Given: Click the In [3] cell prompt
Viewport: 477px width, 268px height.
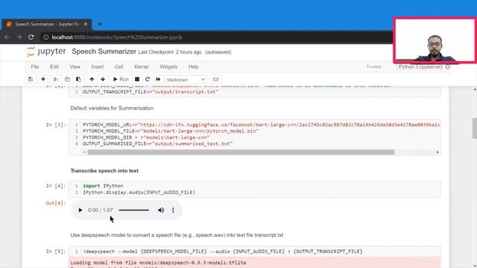Looking at the screenshot, I should click(x=56, y=124).
